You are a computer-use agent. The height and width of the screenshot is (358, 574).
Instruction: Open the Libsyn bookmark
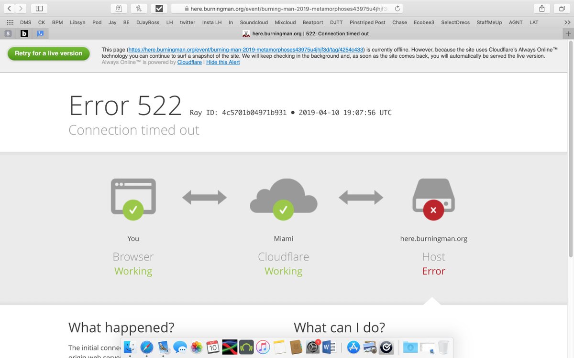(x=78, y=22)
